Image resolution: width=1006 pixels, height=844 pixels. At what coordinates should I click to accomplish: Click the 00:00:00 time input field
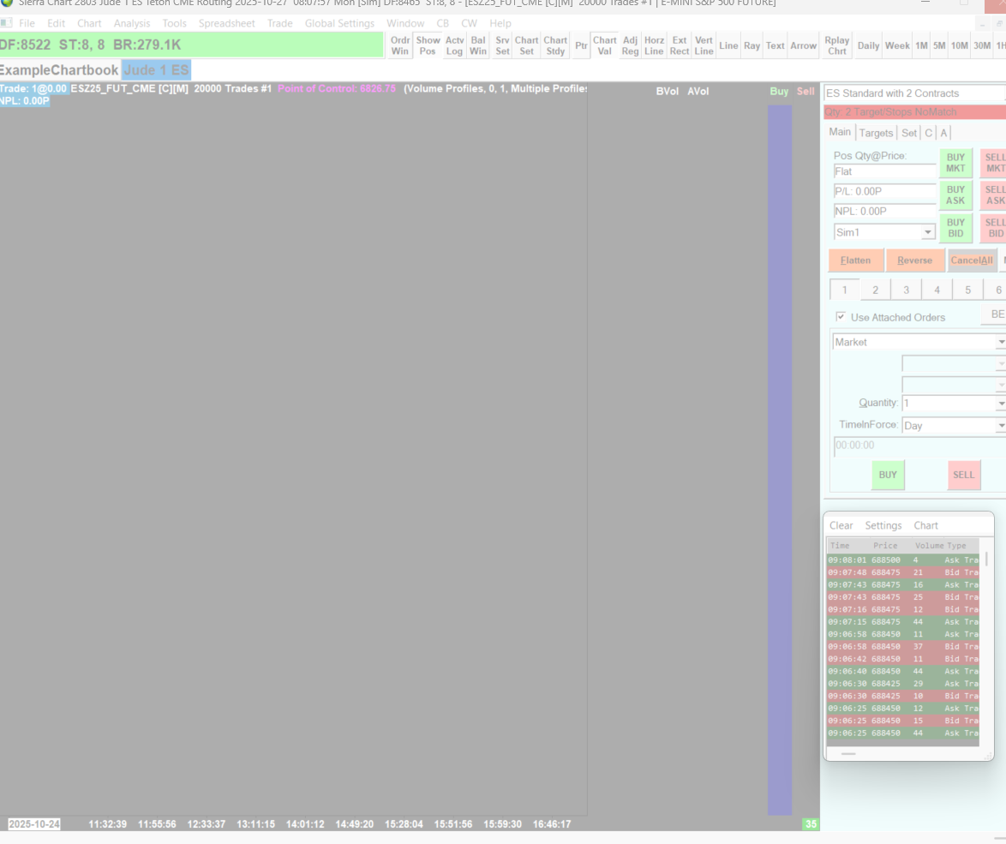click(920, 446)
